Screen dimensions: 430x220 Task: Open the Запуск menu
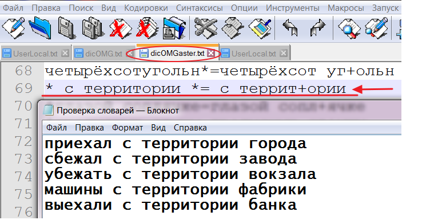385,8
